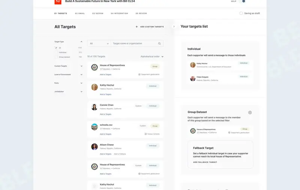Viewport: 300px width, 190px height.
Task: Click the Custom tag on schools.csv card
Action: point(143,126)
